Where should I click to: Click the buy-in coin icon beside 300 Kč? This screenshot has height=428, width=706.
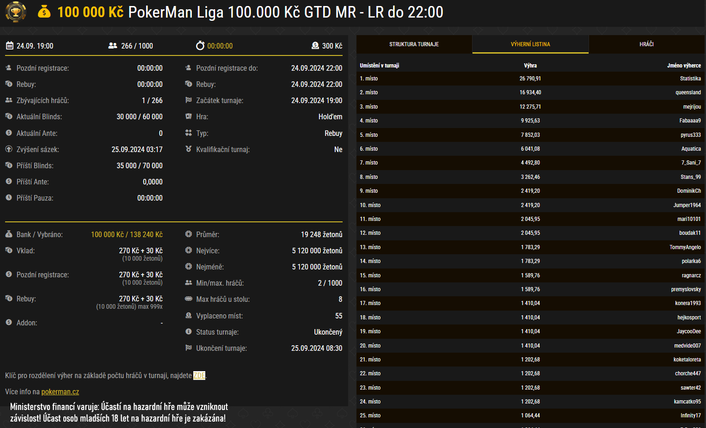click(x=315, y=46)
